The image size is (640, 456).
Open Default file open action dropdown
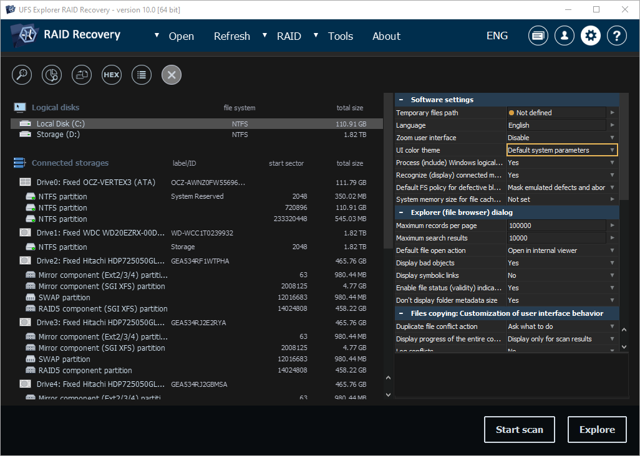(x=562, y=250)
